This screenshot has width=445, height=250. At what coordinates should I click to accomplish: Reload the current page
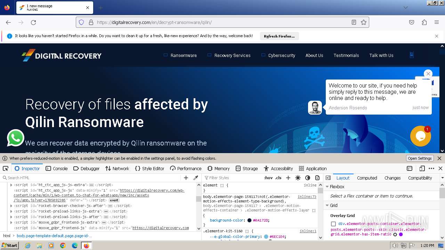33,22
